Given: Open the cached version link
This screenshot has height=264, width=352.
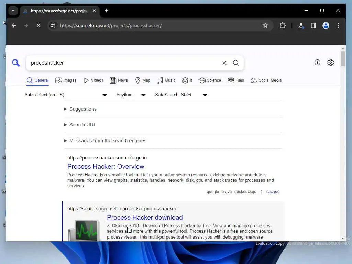Looking at the screenshot, I should point(273,192).
